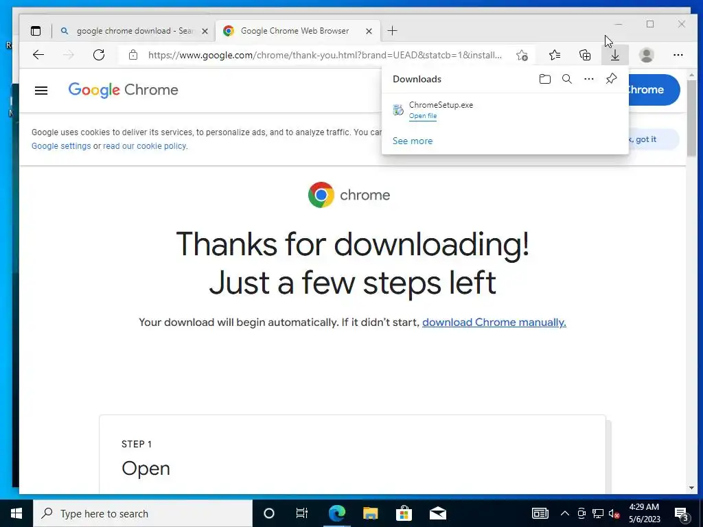703x527 pixels.
Task: View site information lock icon
Action: 132,55
